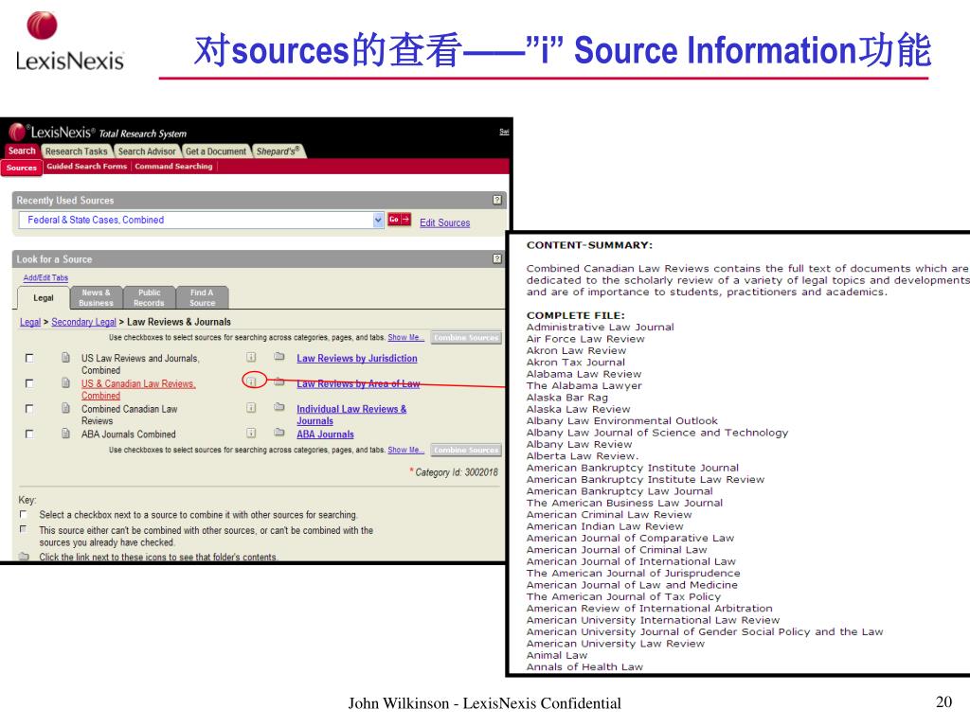The width and height of the screenshot is (970, 727).
Task: Click the Category Id: 3002018 text
Action: pyautogui.click(x=457, y=472)
